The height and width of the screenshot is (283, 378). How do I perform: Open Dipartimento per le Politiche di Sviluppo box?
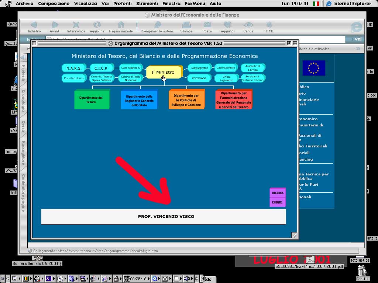pyautogui.click(x=186, y=99)
